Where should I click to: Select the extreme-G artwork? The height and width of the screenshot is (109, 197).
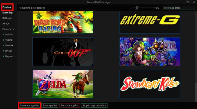point(150,22)
